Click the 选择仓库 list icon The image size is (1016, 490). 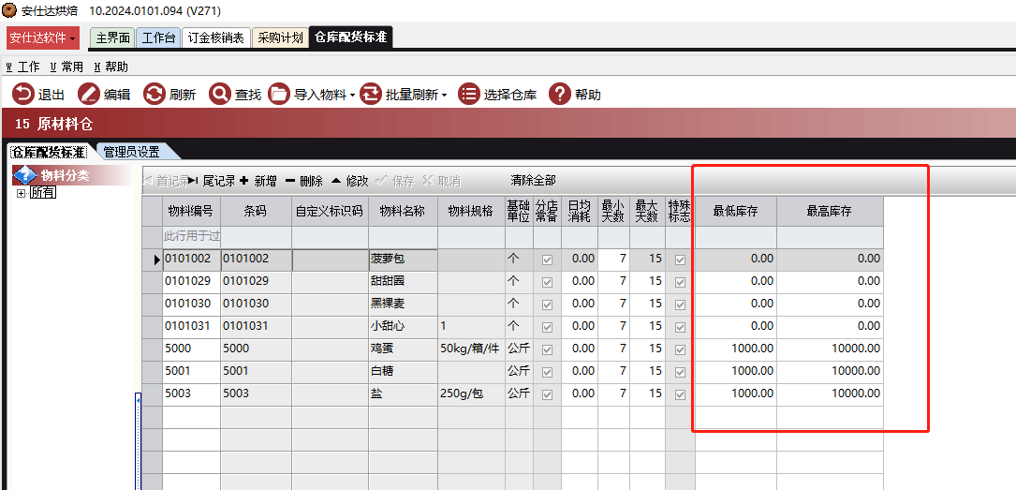point(468,95)
